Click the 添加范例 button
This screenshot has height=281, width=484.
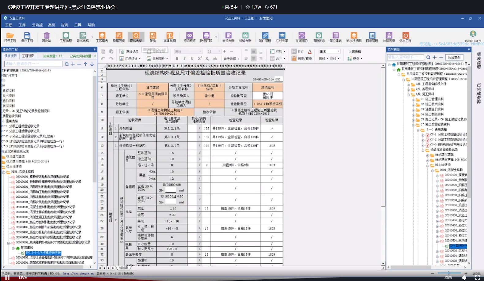click(x=454, y=57)
